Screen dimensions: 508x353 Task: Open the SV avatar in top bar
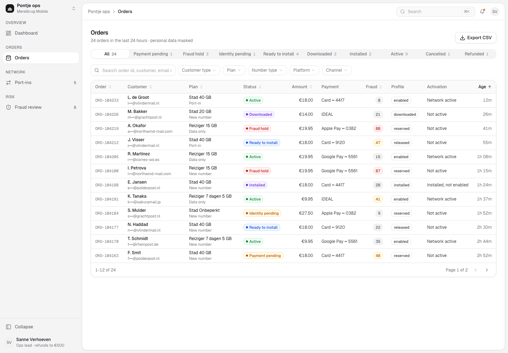[x=495, y=12]
